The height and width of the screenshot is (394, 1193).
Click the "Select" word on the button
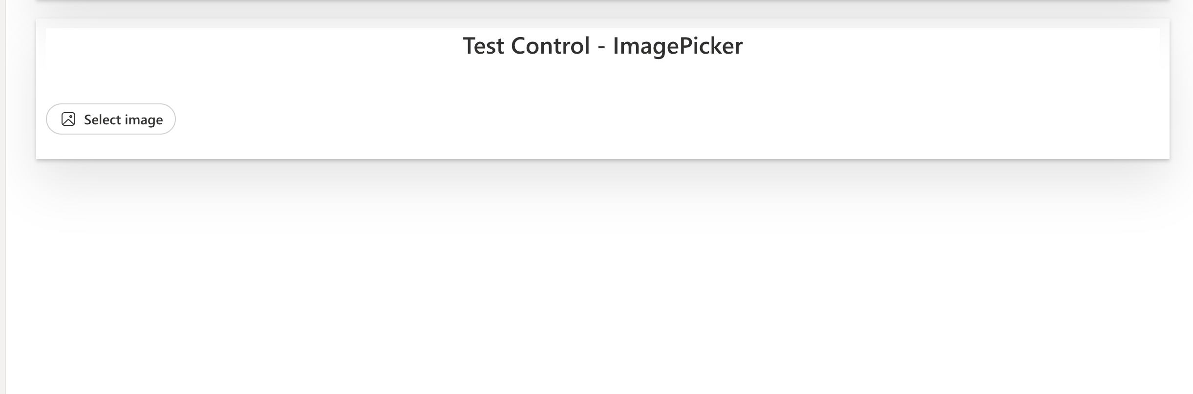tap(102, 119)
